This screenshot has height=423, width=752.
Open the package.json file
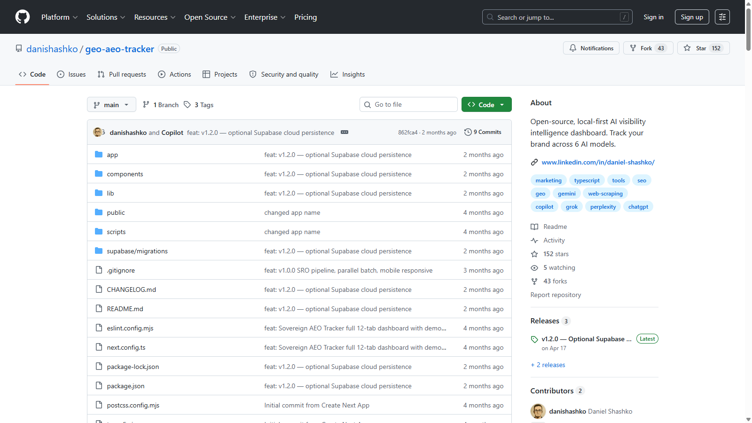click(x=125, y=386)
